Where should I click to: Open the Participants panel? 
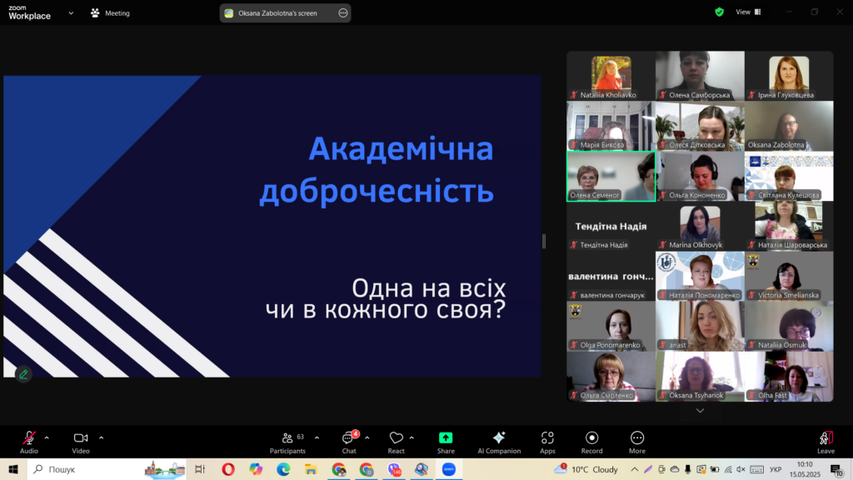(287, 442)
